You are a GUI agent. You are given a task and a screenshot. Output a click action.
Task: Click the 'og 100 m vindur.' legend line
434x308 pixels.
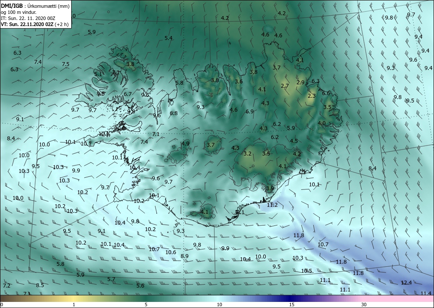point(19,12)
